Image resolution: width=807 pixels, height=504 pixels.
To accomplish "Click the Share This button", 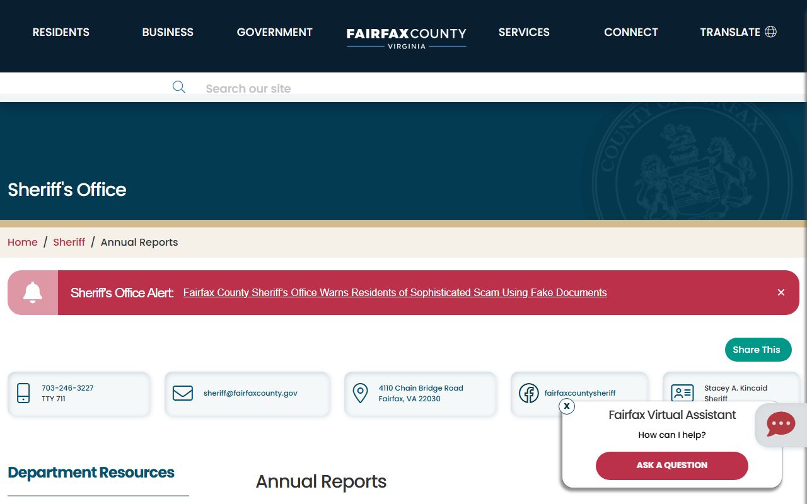I will point(758,350).
